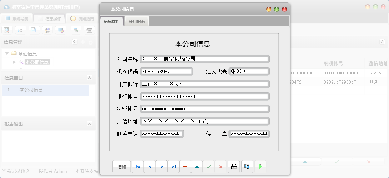Click the monitor-with-globe icon in main window toolbar
The height and width of the screenshot is (178, 389).
[61, 30]
